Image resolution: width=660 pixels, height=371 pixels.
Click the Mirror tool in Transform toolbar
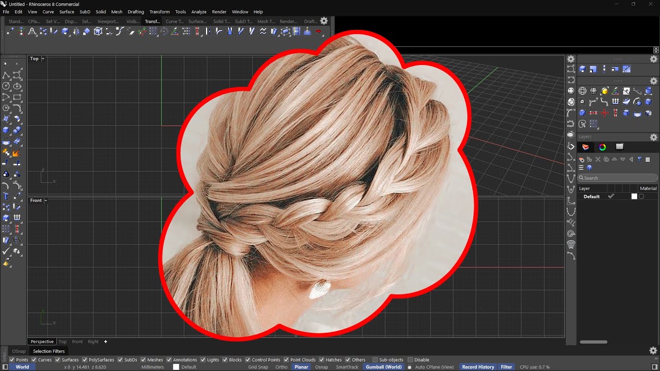click(x=76, y=31)
